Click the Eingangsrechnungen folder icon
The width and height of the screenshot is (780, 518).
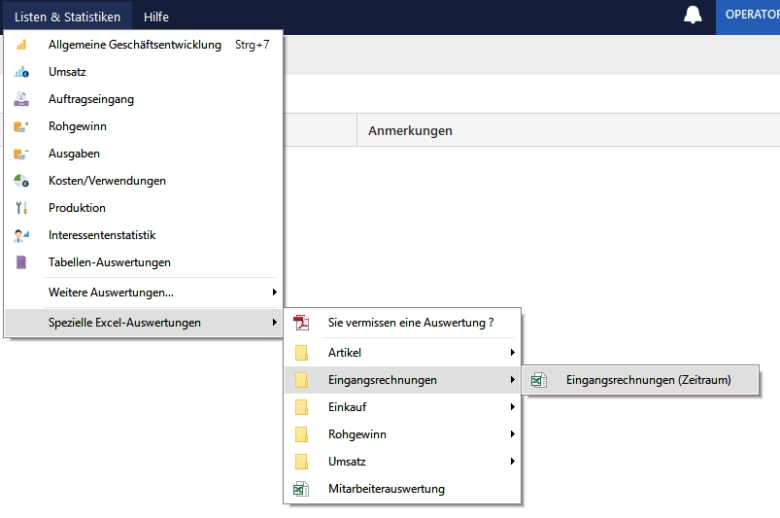tap(301, 380)
